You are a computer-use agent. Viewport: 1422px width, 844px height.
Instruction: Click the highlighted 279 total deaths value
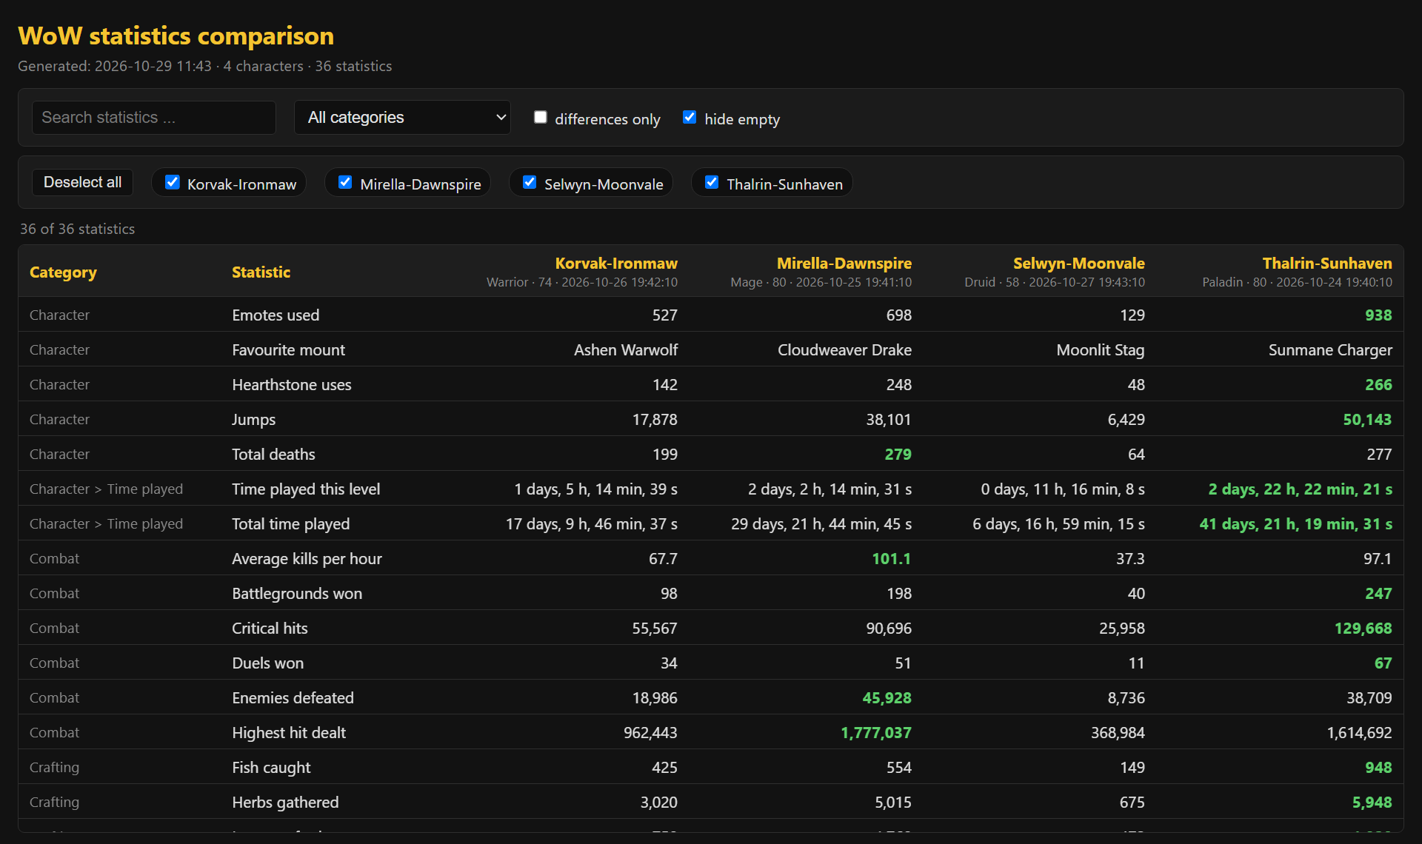[x=898, y=455]
